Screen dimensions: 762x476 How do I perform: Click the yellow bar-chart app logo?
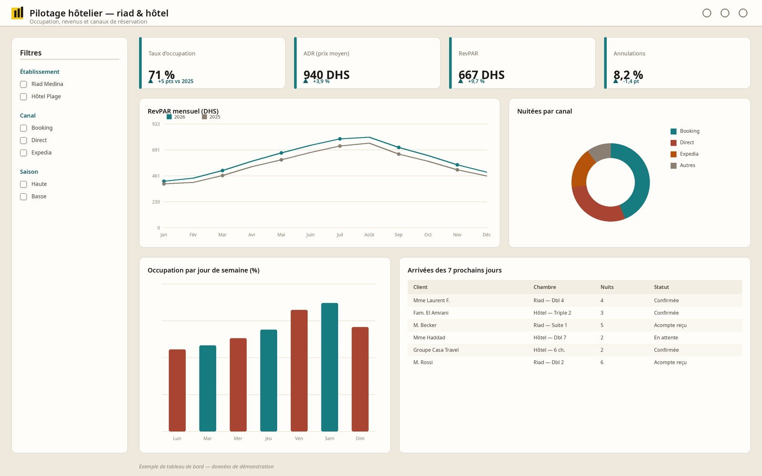point(17,13)
